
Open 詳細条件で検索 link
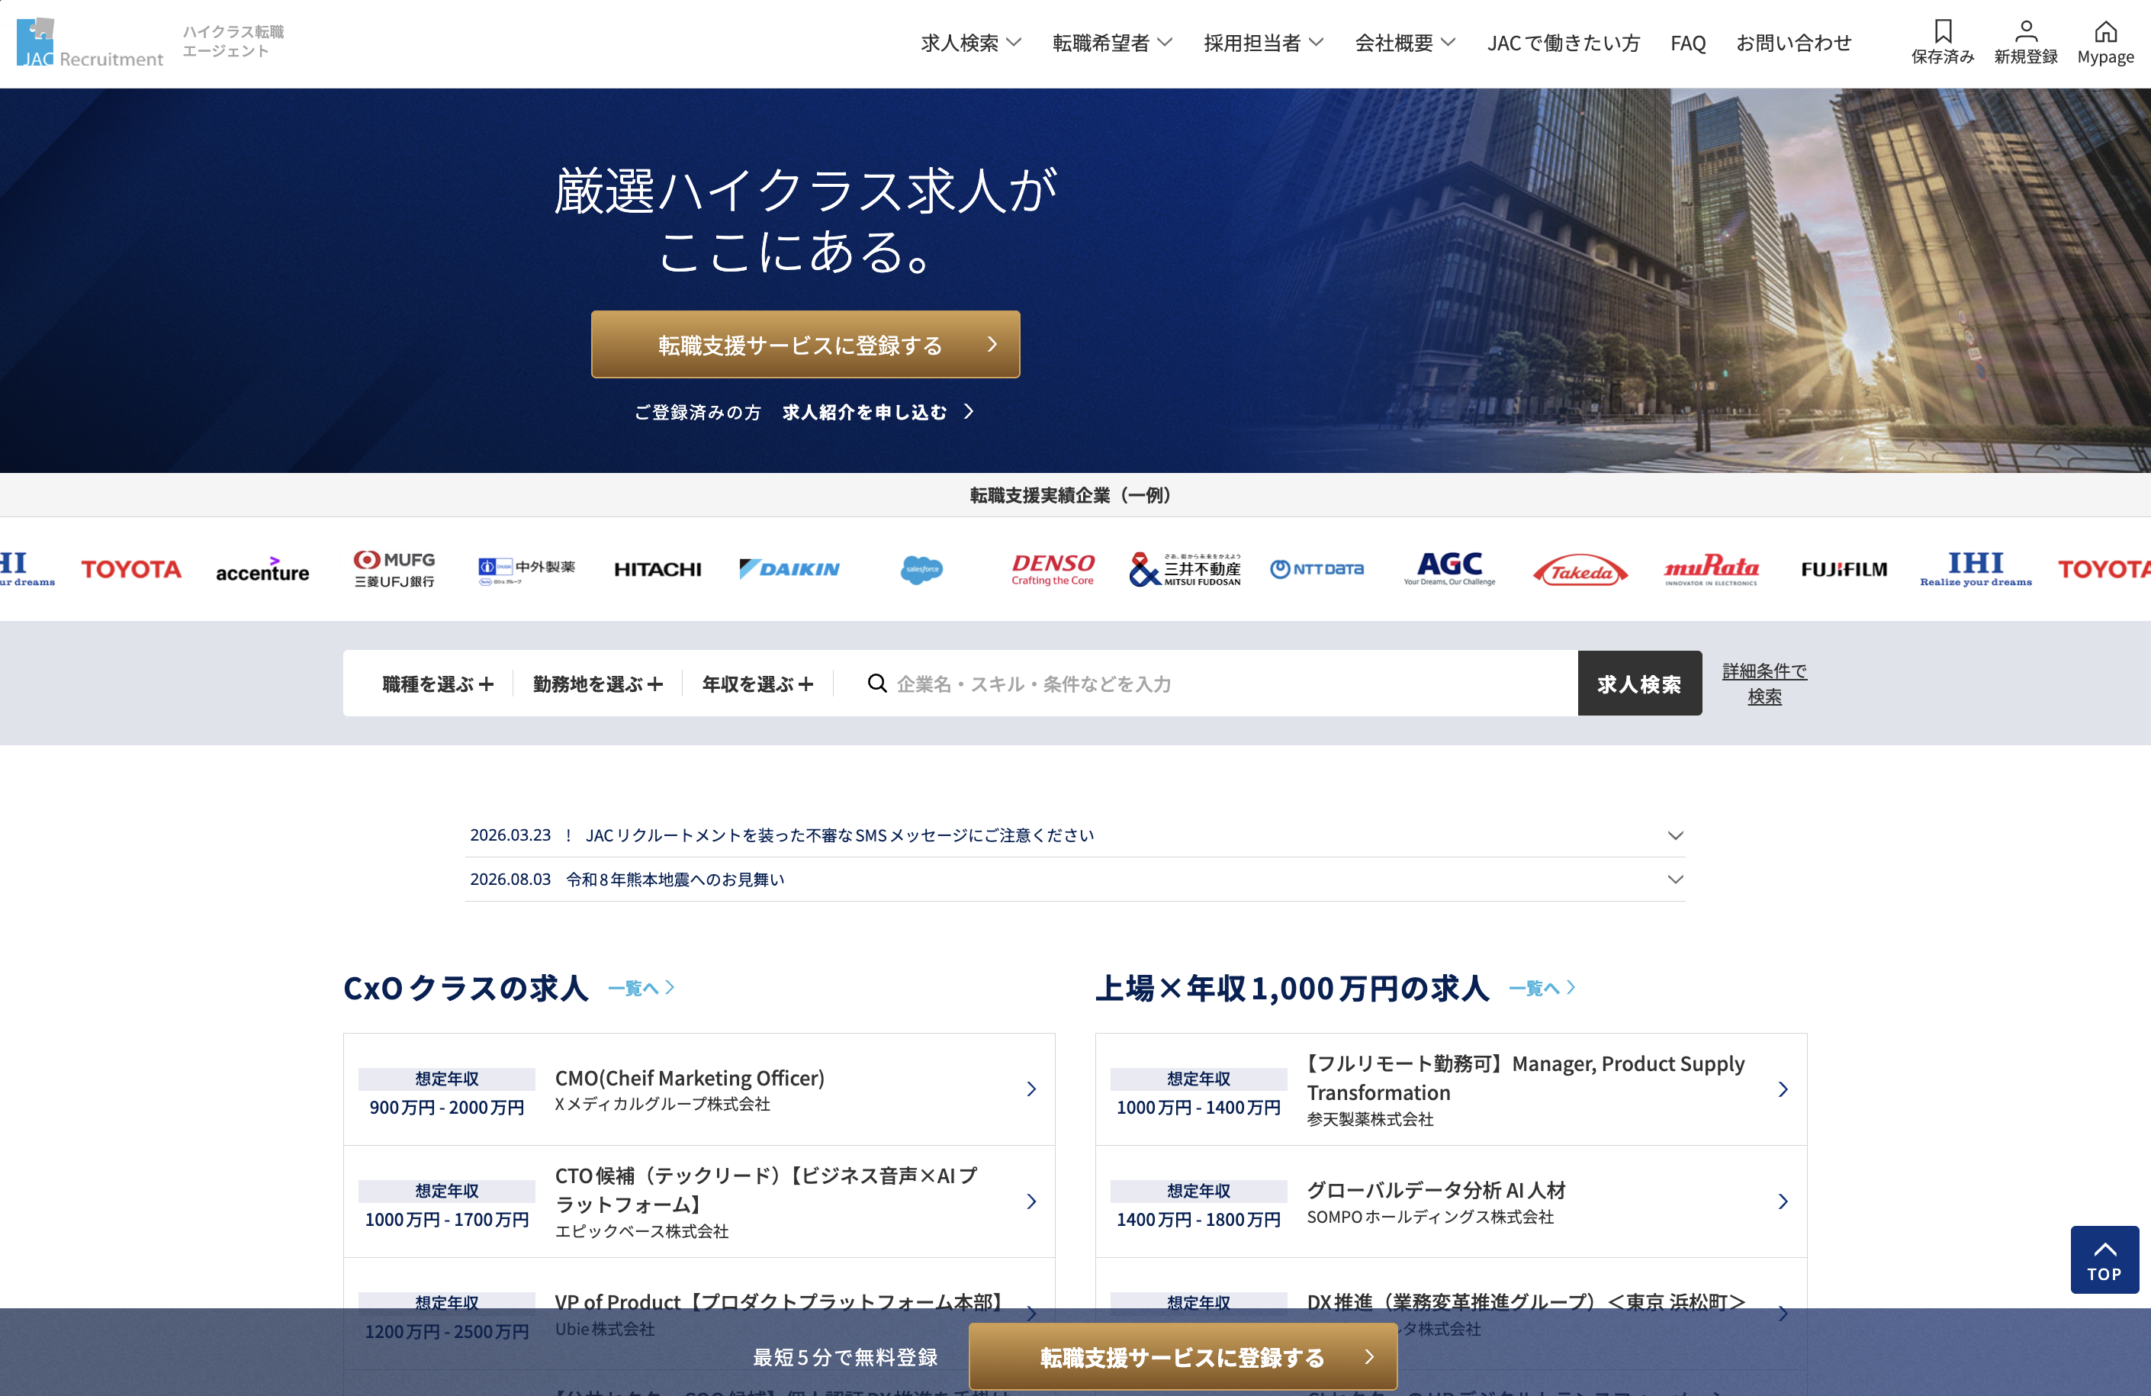[x=1764, y=684]
